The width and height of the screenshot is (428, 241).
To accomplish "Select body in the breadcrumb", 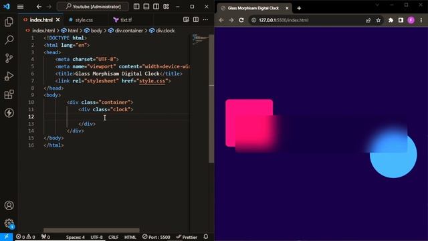I will pos(96,31).
